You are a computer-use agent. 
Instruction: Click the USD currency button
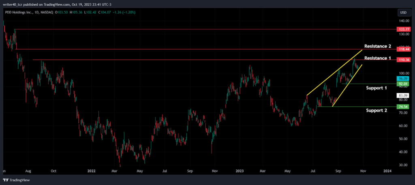pyautogui.click(x=404, y=13)
